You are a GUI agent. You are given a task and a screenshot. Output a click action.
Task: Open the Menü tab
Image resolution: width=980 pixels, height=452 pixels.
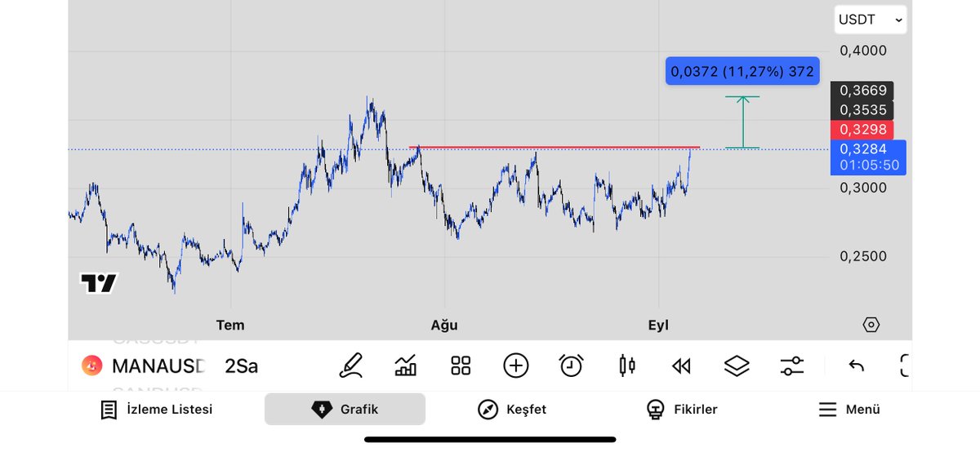(x=849, y=410)
